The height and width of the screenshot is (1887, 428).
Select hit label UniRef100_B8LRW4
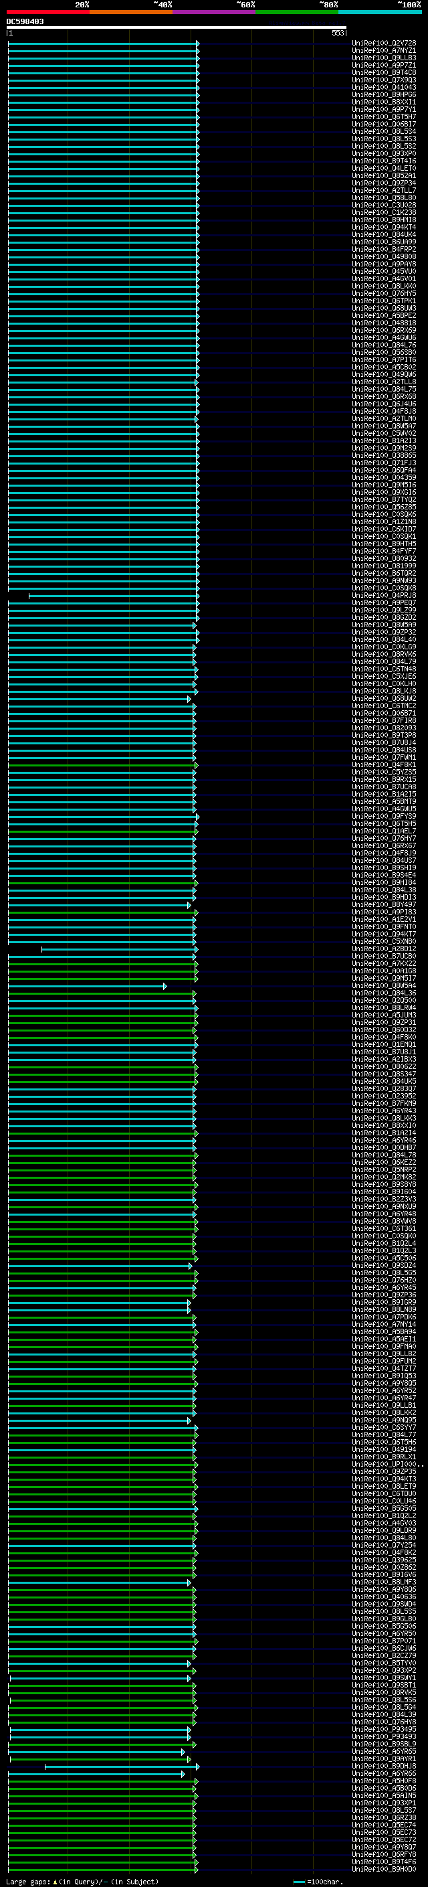383,1008
